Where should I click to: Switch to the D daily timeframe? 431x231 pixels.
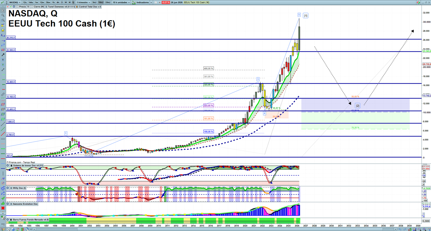point(62,2)
